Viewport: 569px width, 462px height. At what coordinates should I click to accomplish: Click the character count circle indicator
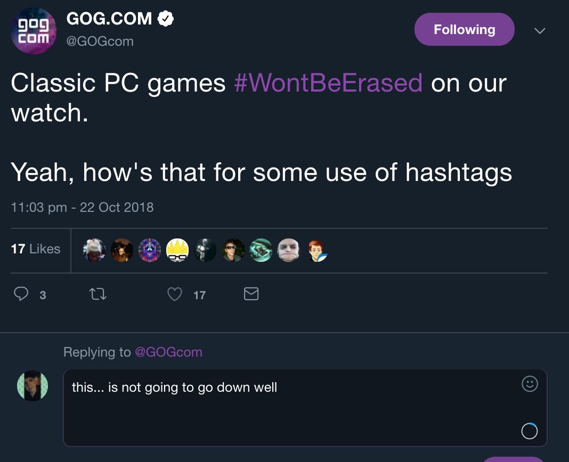(x=529, y=431)
